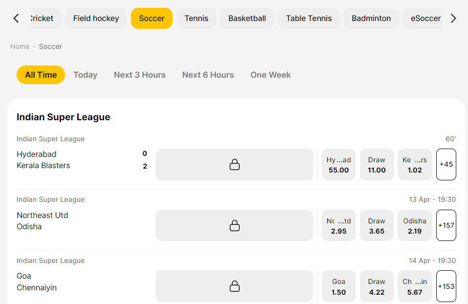Image resolution: width=468 pixels, height=304 pixels.
Task: Filter matches by Next 6 Hours
Action: click(208, 75)
